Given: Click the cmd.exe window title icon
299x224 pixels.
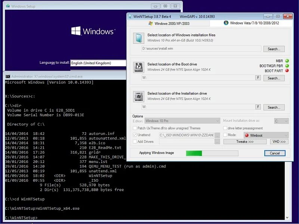Looking at the screenshot, I should [x=8, y=76].
